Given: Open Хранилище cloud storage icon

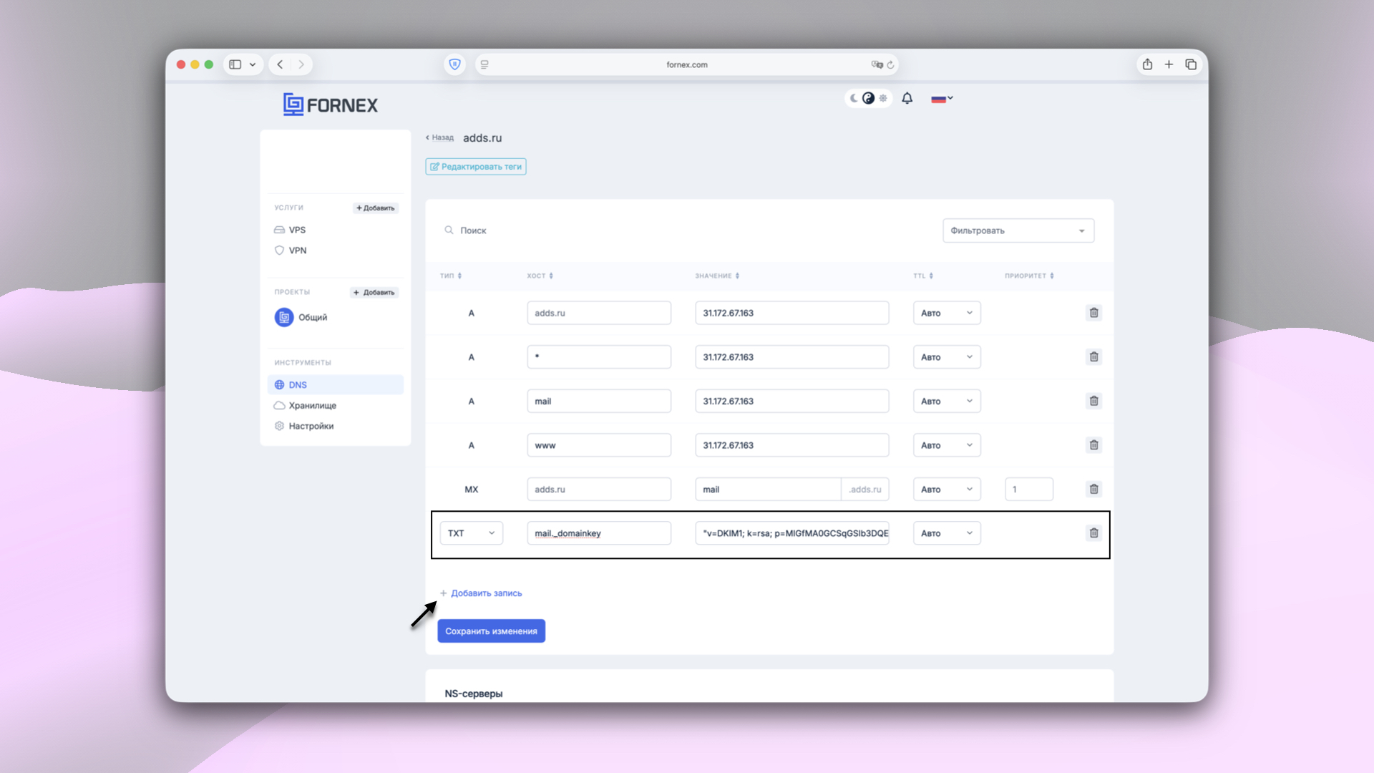Looking at the screenshot, I should pyautogui.click(x=280, y=405).
